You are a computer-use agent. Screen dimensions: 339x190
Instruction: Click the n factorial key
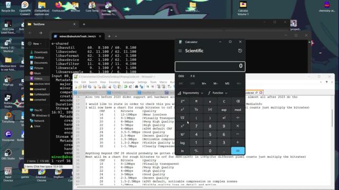[224, 118]
